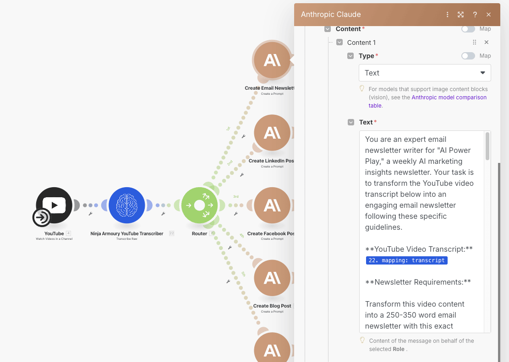Screen dimensions: 509x362
Task: Click the wrench on the 2nd route
Action: tap(242, 175)
